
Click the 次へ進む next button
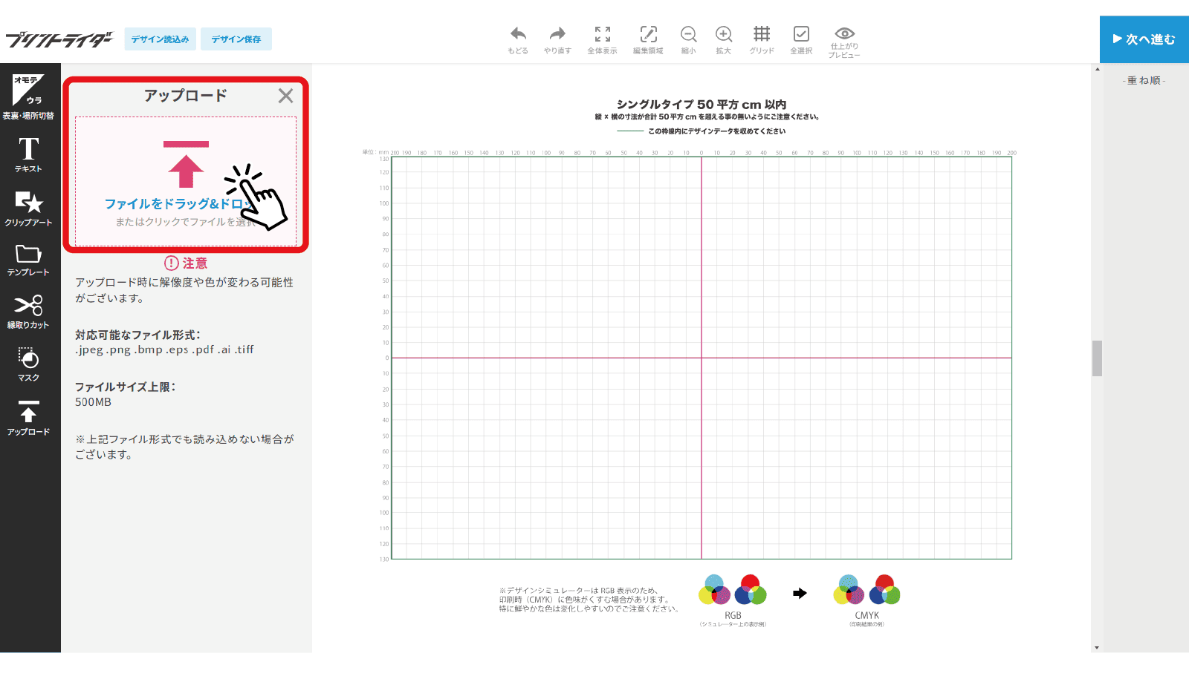[x=1144, y=39]
